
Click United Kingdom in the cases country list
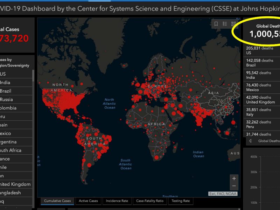tap(16, 184)
